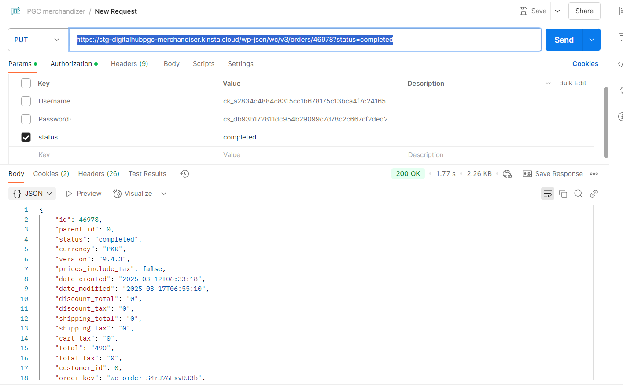Toggle word wrap in response body
The height and width of the screenshot is (385, 623).
coord(548,194)
